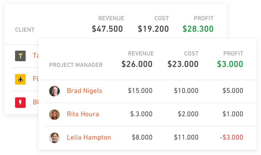
Task: Open the Rita Houra manager link
Action: 83,114
